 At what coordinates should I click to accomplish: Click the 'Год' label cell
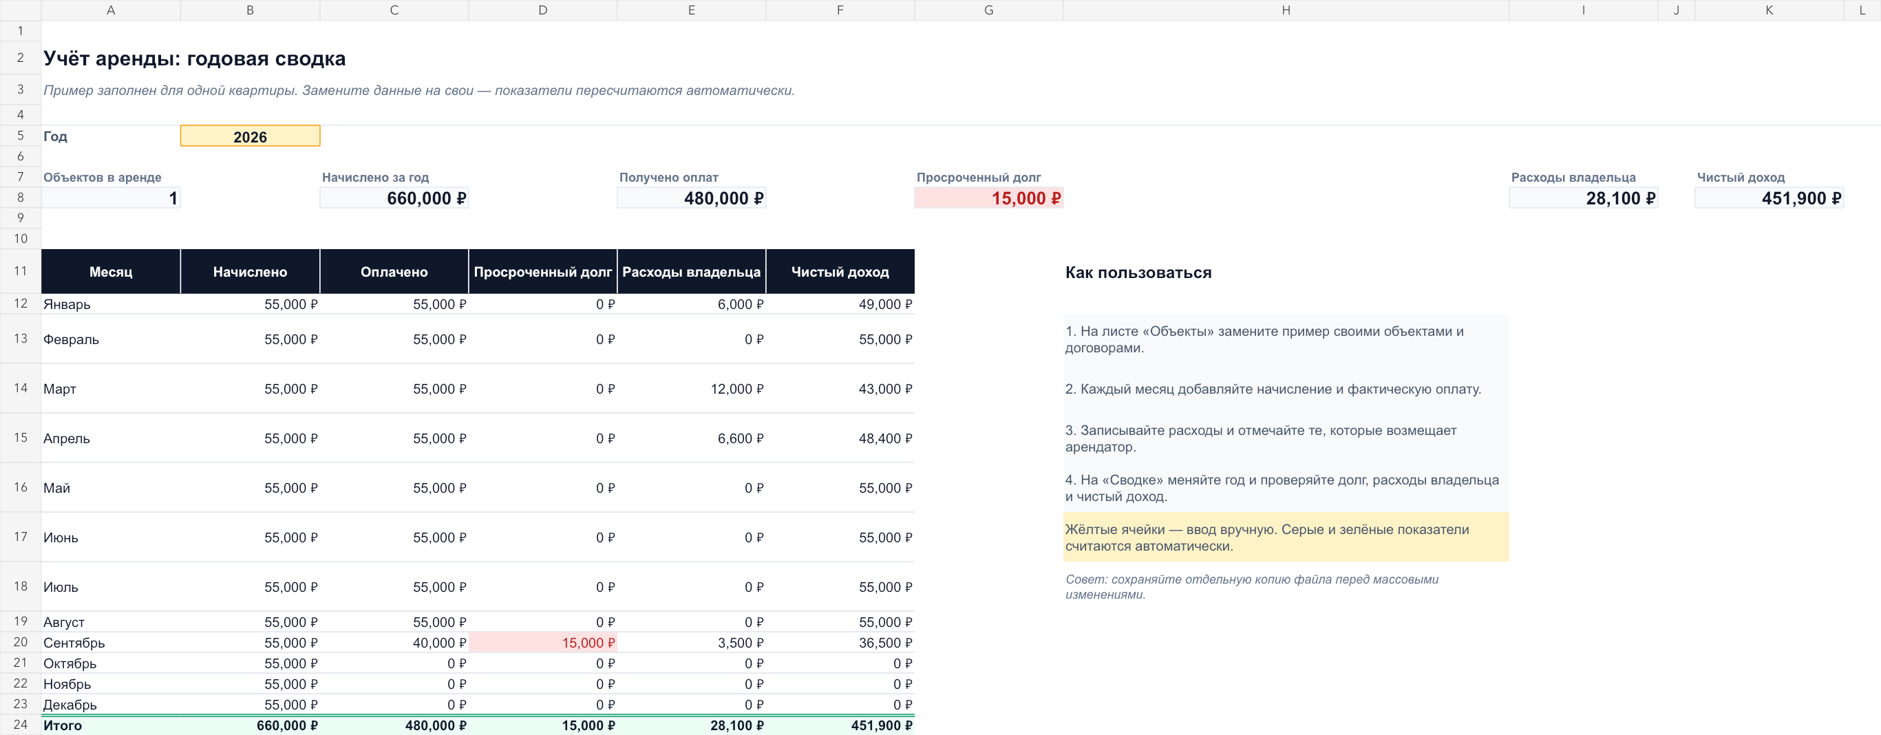(111, 136)
